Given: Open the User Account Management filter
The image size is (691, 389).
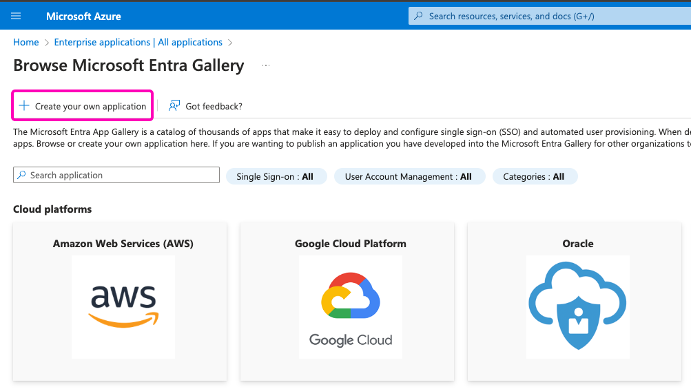Looking at the screenshot, I should click(x=409, y=177).
